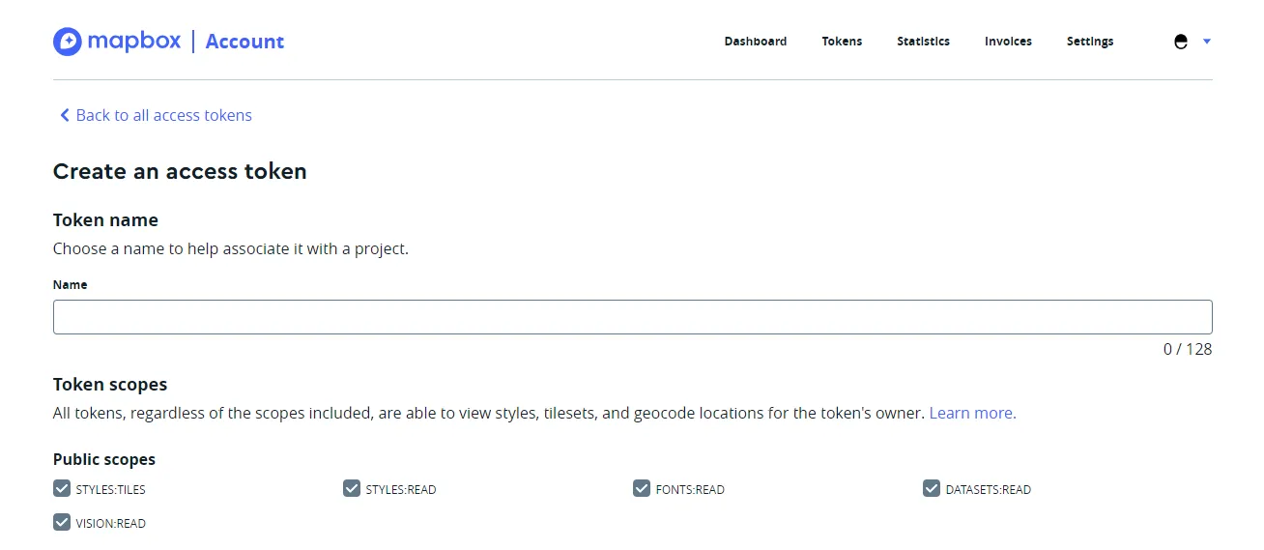Go to the Tokens page
The height and width of the screenshot is (550, 1264).
pos(842,42)
